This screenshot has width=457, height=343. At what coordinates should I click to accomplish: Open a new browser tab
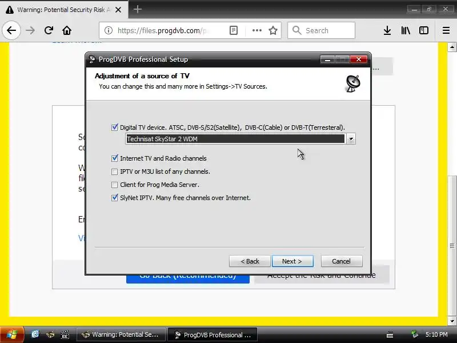[138, 9]
